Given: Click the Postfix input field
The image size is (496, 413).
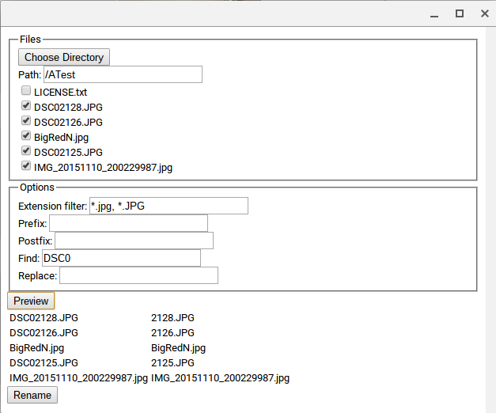Looking at the screenshot, I should [x=134, y=241].
